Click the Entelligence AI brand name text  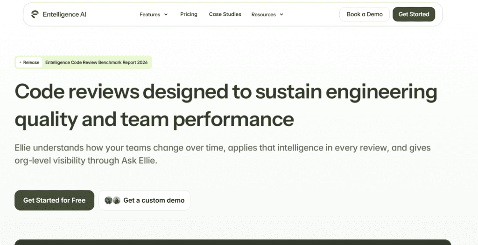[64, 14]
